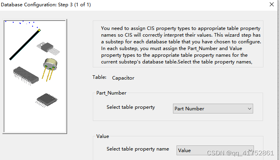Close the Database Configuration dialog

272,4
